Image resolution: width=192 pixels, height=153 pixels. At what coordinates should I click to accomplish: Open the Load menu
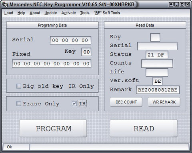tap(9, 13)
